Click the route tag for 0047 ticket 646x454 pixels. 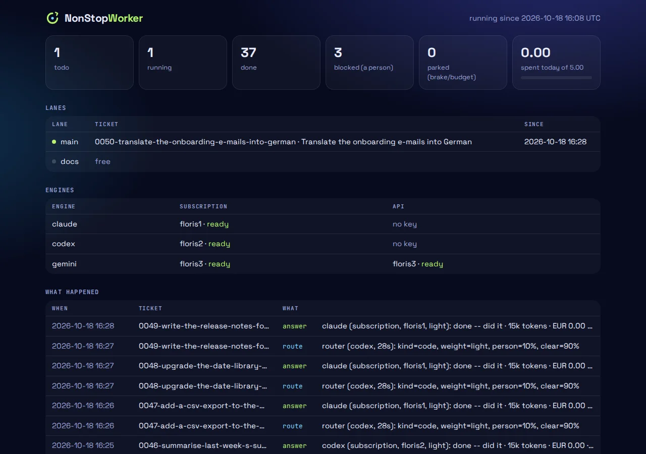pos(293,426)
